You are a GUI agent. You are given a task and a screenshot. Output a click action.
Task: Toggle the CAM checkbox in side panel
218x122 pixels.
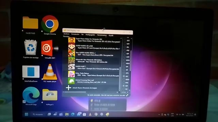point(124,57)
